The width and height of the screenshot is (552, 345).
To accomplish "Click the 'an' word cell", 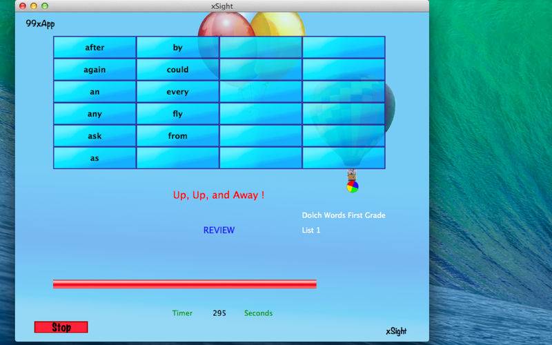I will tap(95, 92).
